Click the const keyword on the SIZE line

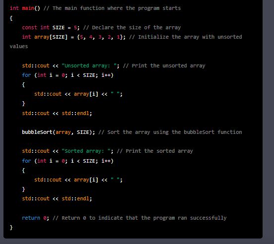(x=29, y=28)
